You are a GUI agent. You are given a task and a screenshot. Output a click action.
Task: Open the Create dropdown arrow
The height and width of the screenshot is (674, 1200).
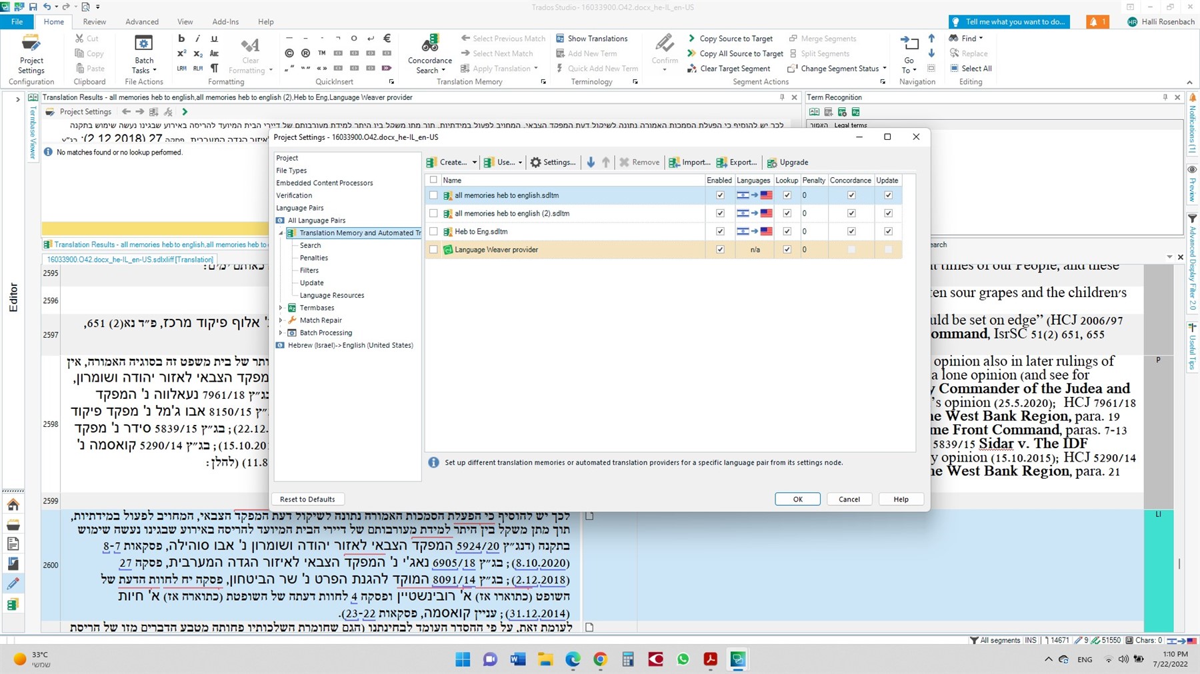pos(474,163)
